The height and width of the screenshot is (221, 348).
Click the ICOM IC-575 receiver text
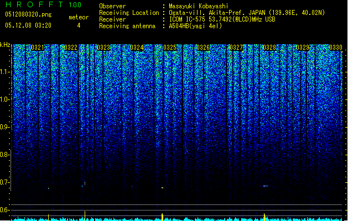click(x=222, y=19)
